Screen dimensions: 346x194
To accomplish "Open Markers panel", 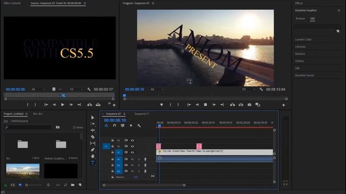I will (300, 54).
